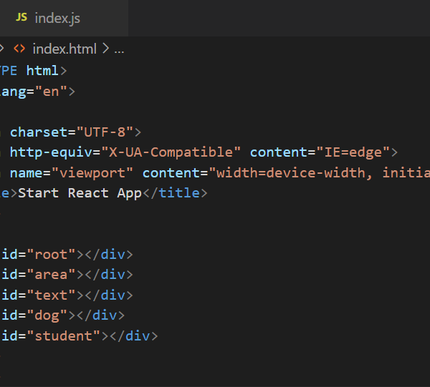Select index.html in the breadcrumb path
430x387 pixels.
[65, 49]
